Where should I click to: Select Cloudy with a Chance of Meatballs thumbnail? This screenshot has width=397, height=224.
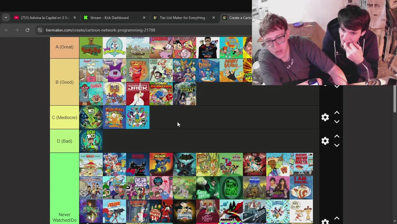pyautogui.click(x=301, y=164)
